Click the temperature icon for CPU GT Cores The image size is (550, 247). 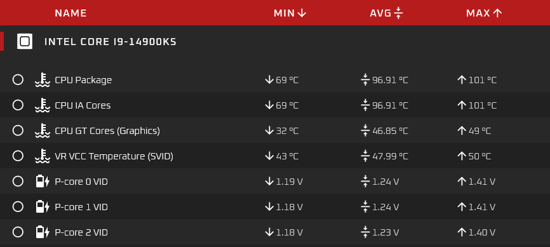pyautogui.click(x=42, y=131)
